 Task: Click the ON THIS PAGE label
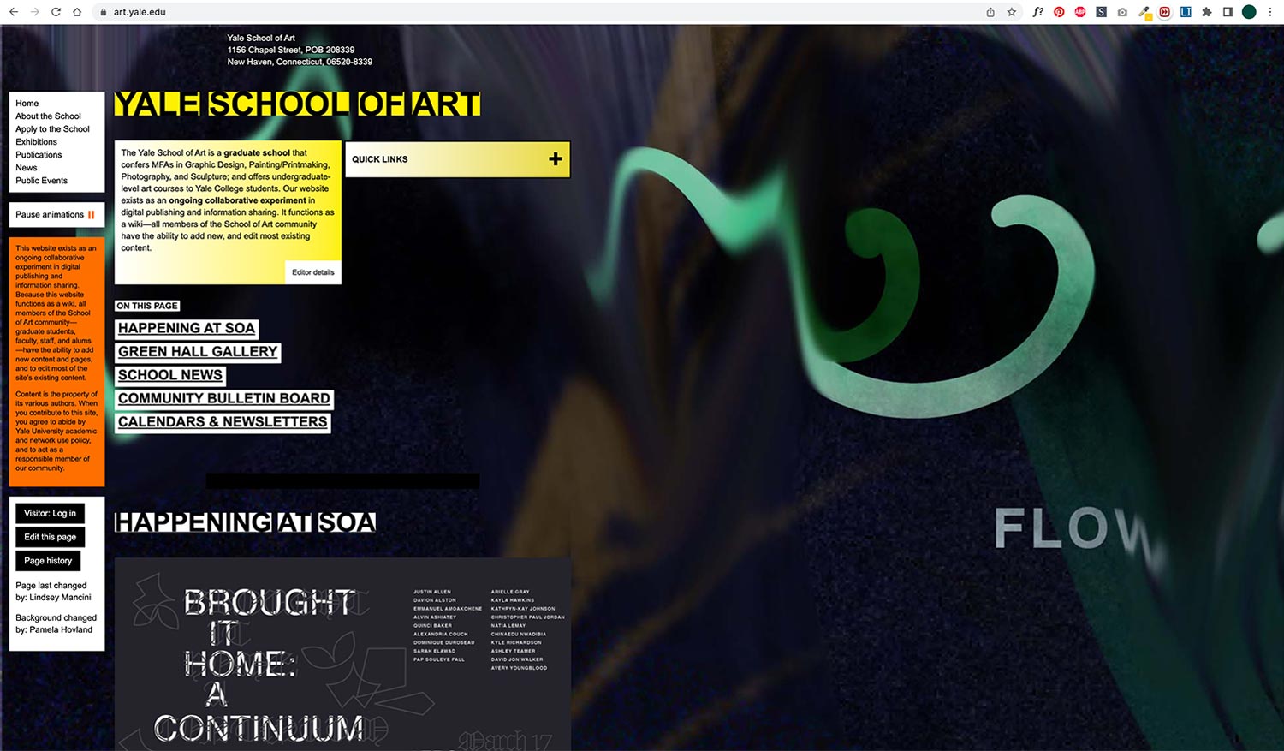tap(147, 306)
